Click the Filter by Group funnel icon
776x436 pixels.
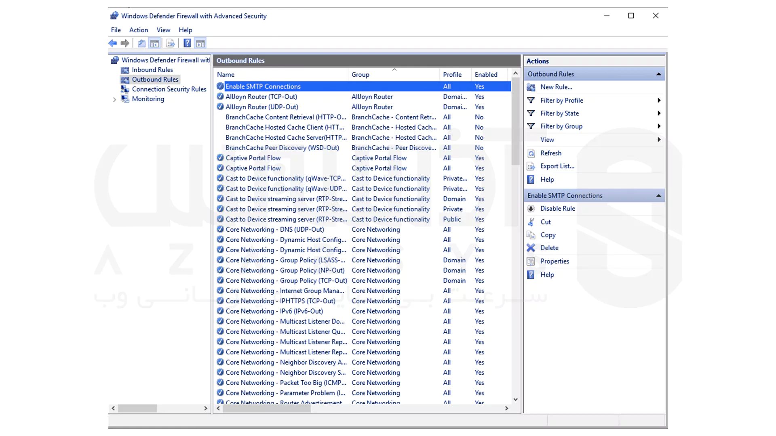click(x=531, y=126)
